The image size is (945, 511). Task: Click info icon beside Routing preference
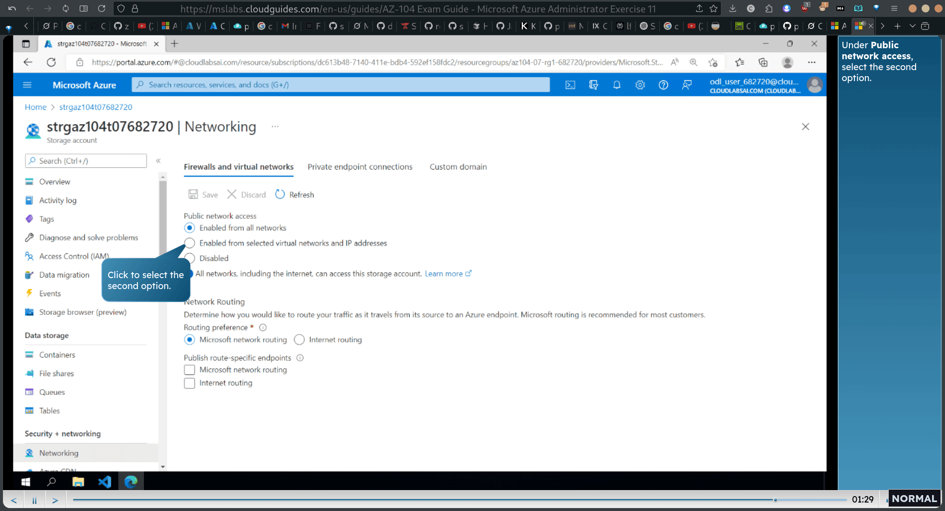(263, 327)
